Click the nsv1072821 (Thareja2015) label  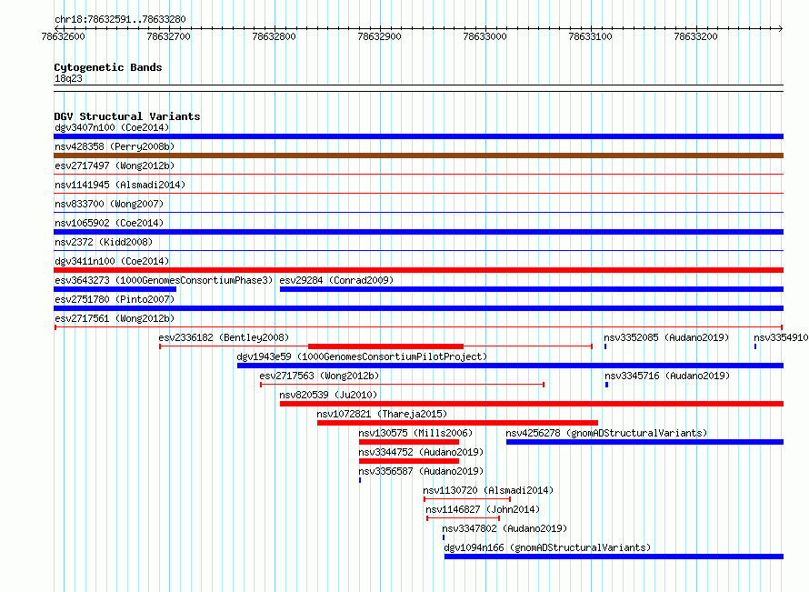click(382, 414)
